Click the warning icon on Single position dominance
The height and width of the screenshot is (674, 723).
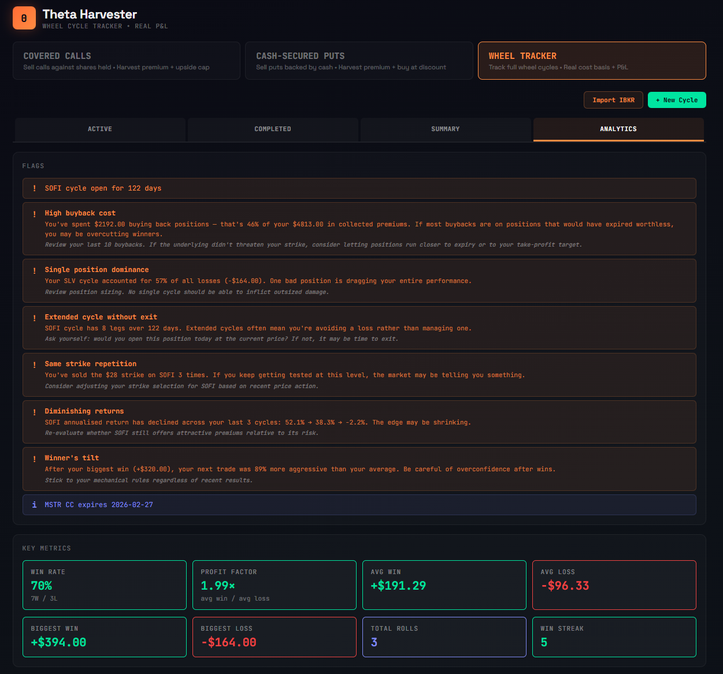[x=34, y=270]
